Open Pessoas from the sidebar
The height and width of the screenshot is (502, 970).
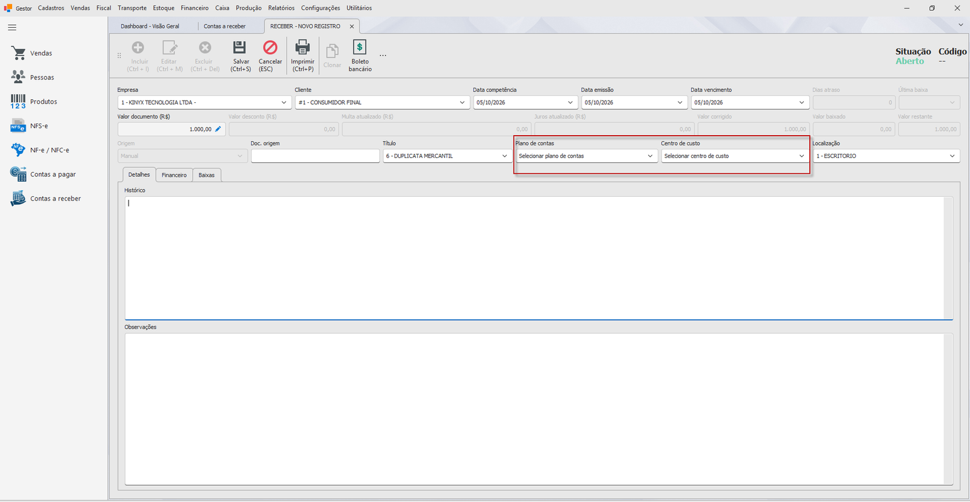(x=33, y=78)
